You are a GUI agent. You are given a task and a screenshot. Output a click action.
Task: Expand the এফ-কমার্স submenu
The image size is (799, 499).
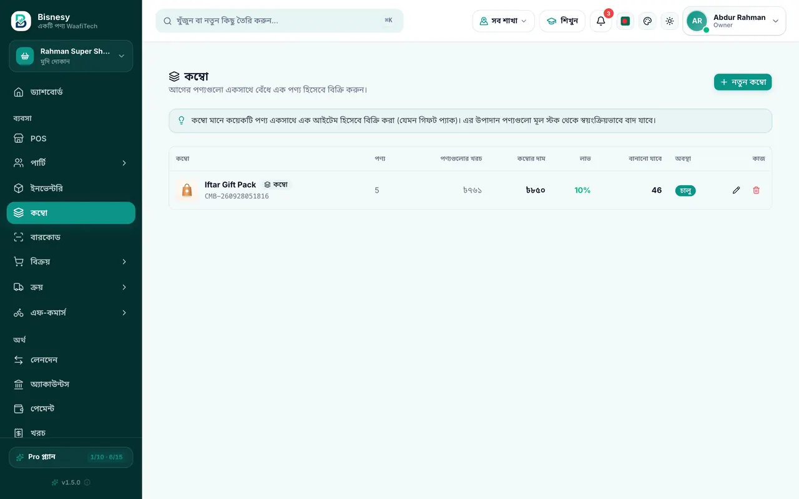(71, 312)
